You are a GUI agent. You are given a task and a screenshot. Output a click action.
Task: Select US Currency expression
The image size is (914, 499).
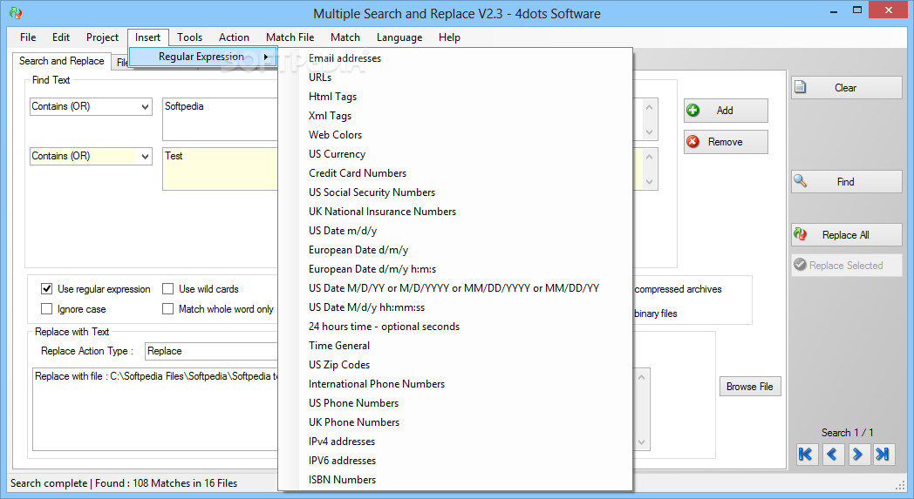click(x=455, y=154)
